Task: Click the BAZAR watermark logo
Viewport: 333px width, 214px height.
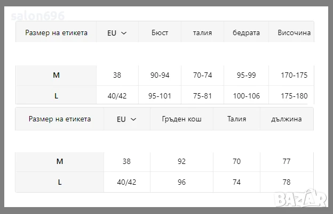Action: tap(309, 200)
